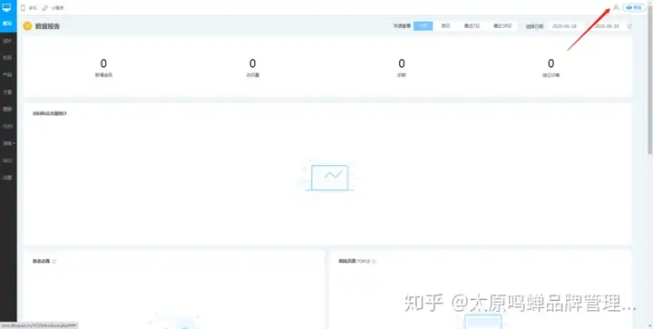Image resolution: width=653 pixels, height=329 pixels.
Task: Select the 最近7日 quick-view filter
Action: point(472,25)
